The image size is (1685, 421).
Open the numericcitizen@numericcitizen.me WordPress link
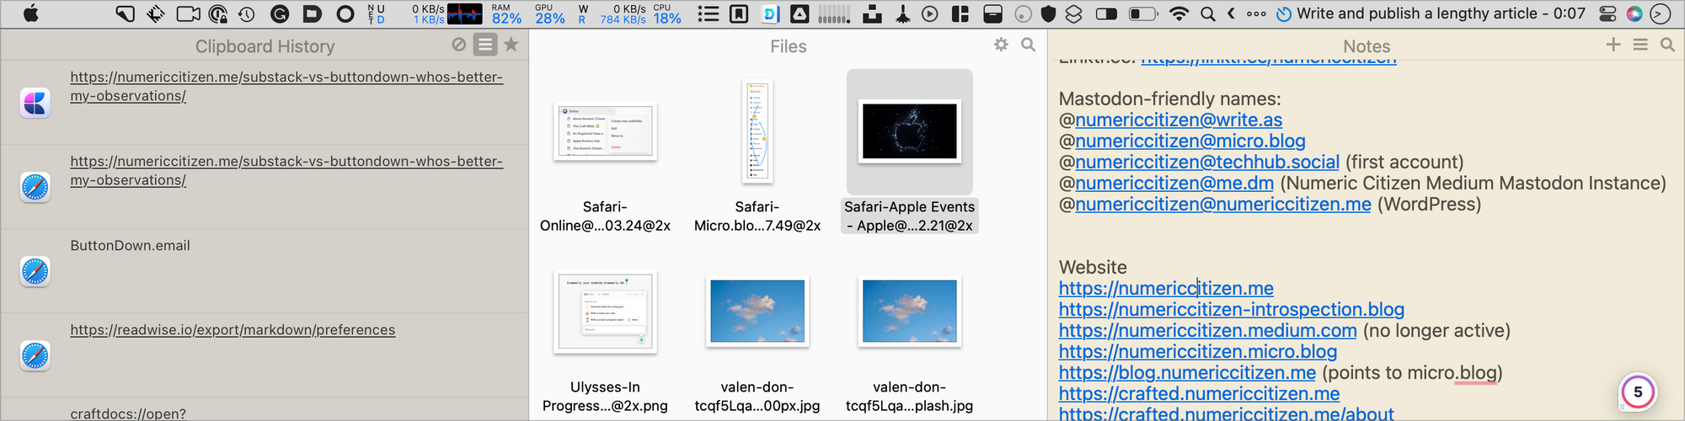click(1223, 205)
